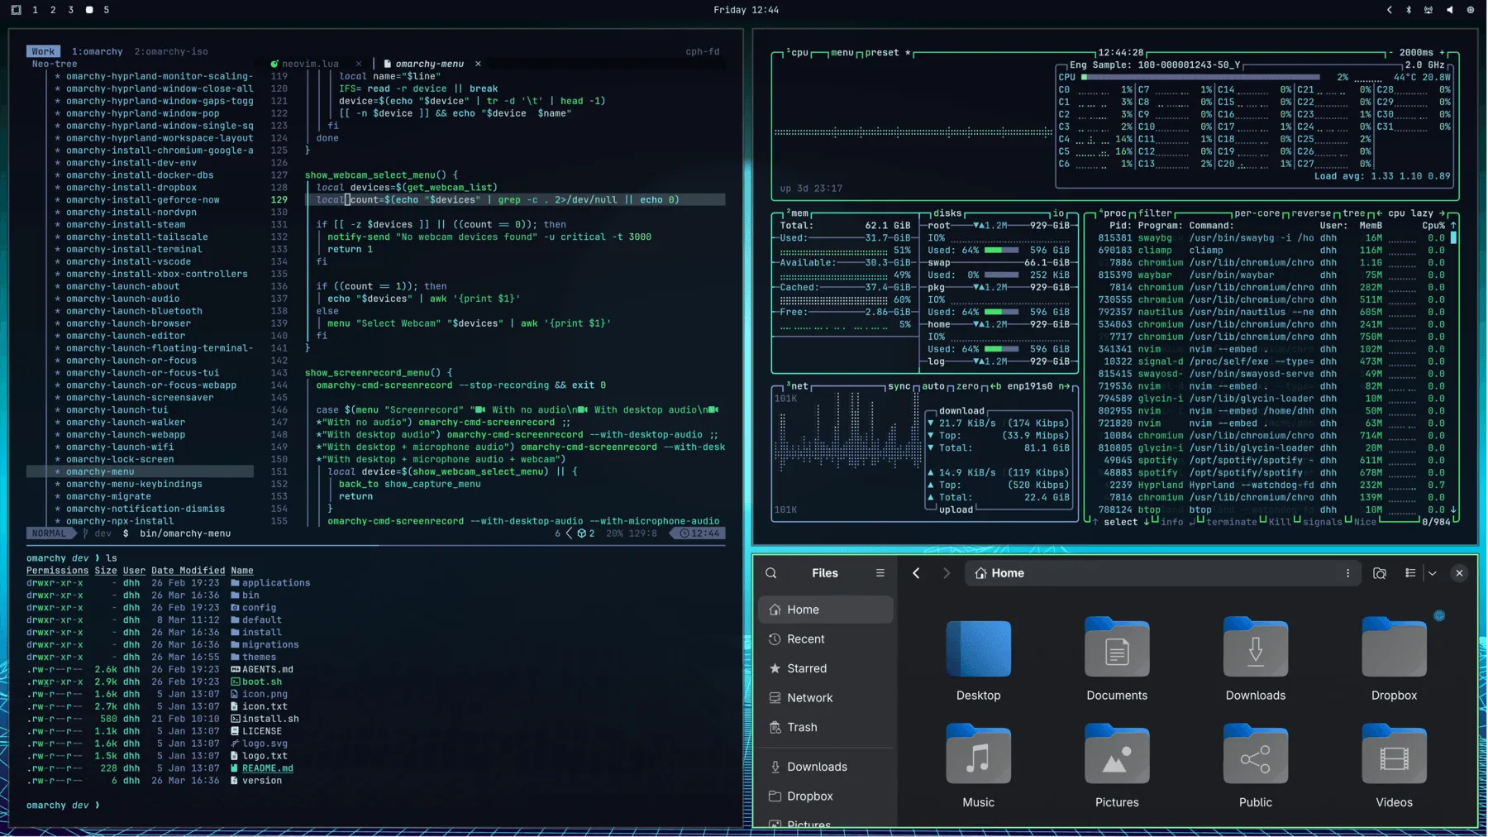Open the search icon in Files

coord(770,573)
